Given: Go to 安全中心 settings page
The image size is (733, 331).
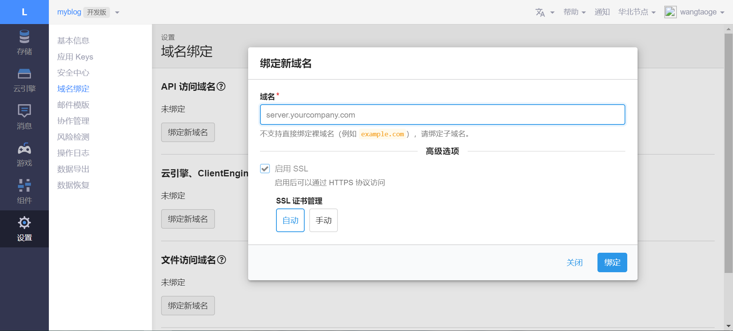Looking at the screenshot, I should (73, 73).
